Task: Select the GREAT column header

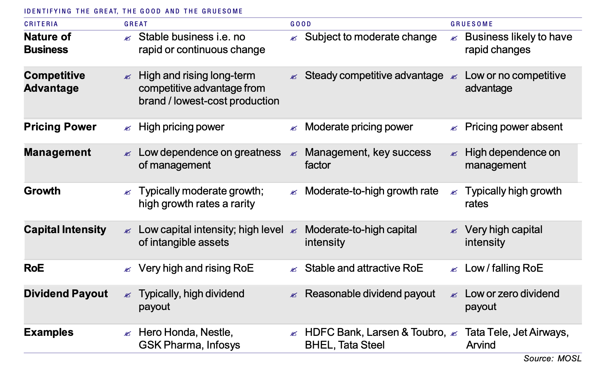Action: (x=136, y=24)
